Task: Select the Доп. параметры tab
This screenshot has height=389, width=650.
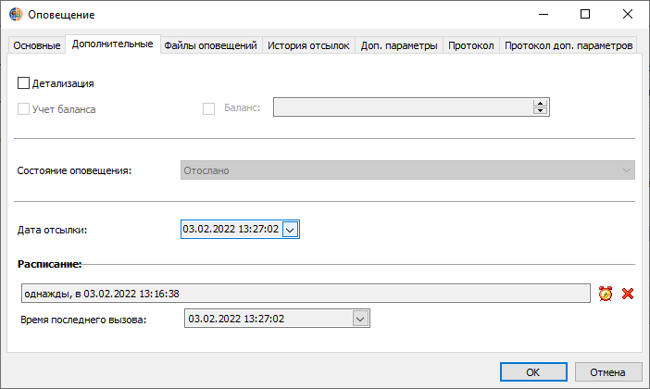Action: pyautogui.click(x=399, y=45)
